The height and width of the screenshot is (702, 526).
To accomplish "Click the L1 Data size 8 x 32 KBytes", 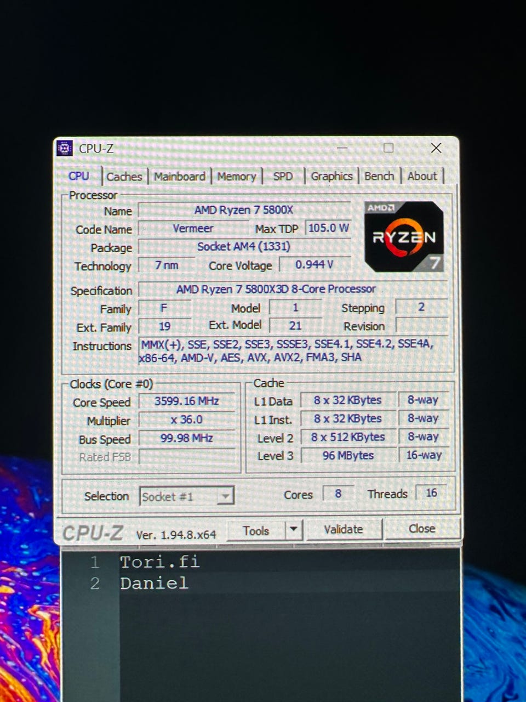I will [x=348, y=400].
